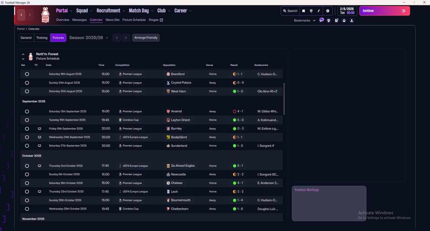Screen dimensions: 430x231
Task: Open the Fixture Schedule sub-tab
Action: point(134,20)
